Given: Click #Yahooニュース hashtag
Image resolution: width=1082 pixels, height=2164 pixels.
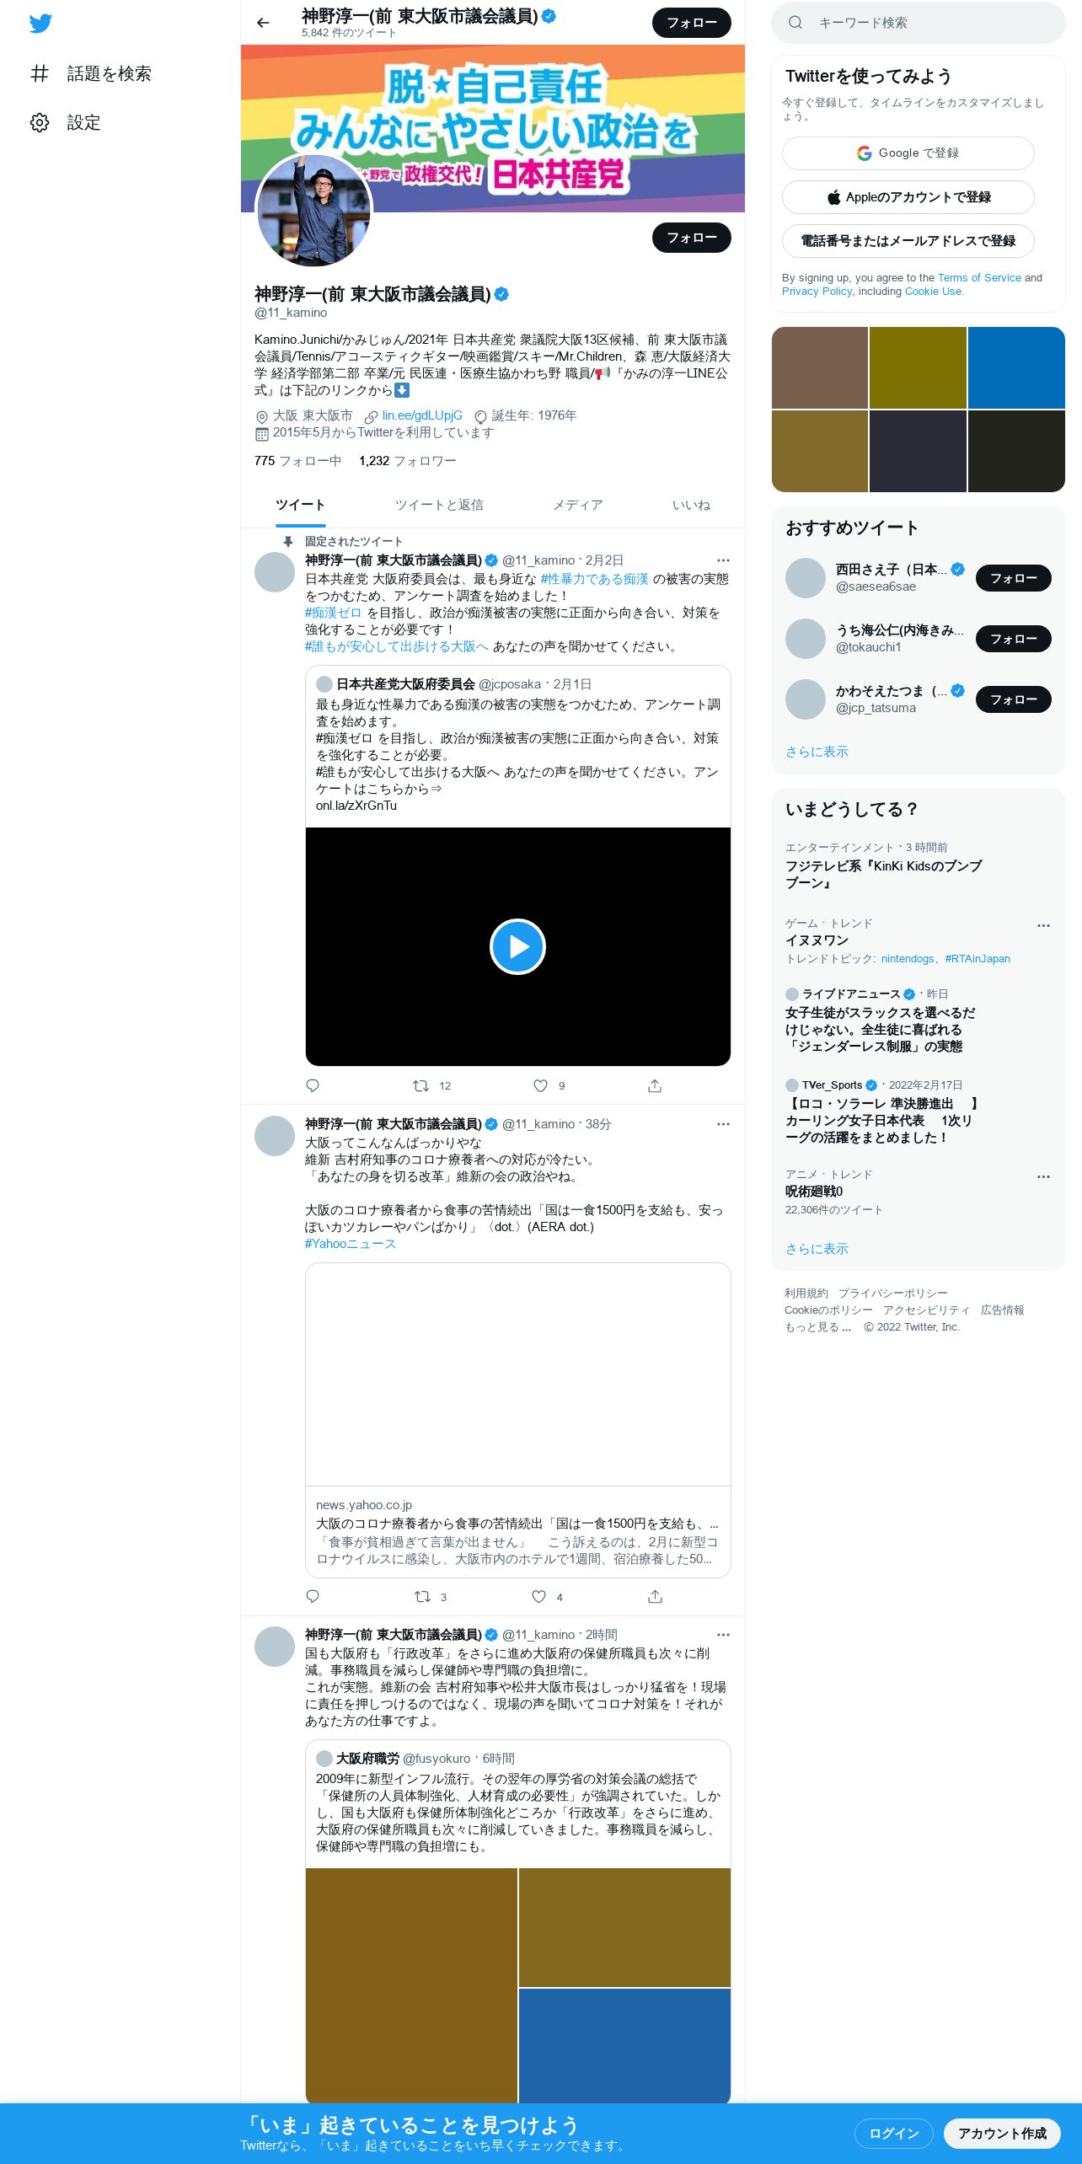Looking at the screenshot, I should (350, 1244).
